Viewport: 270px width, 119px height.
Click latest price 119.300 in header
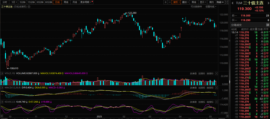click(x=244, y=9)
